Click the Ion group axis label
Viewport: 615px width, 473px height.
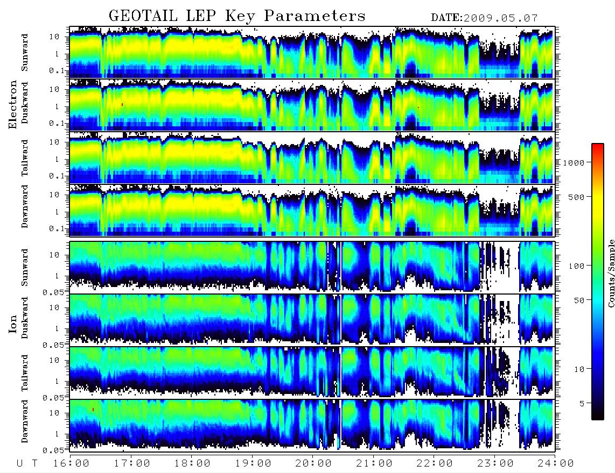[12, 324]
